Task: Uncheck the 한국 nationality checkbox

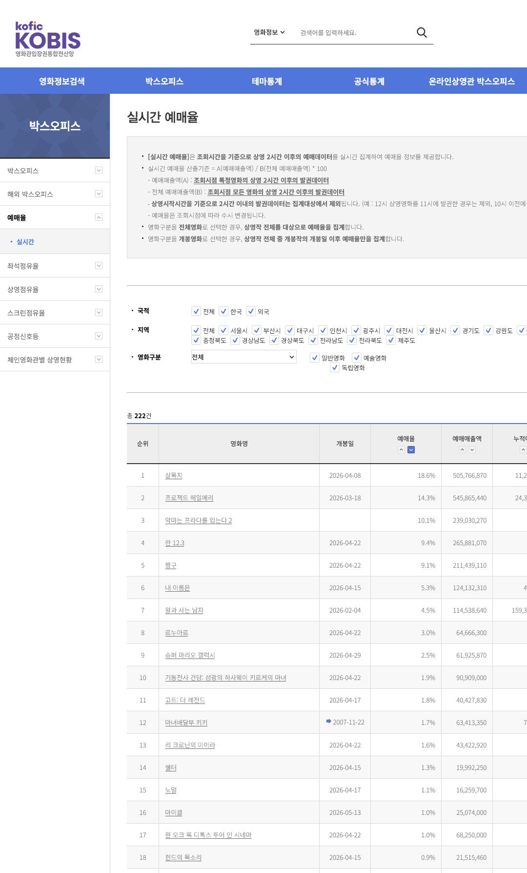Action: pos(223,311)
